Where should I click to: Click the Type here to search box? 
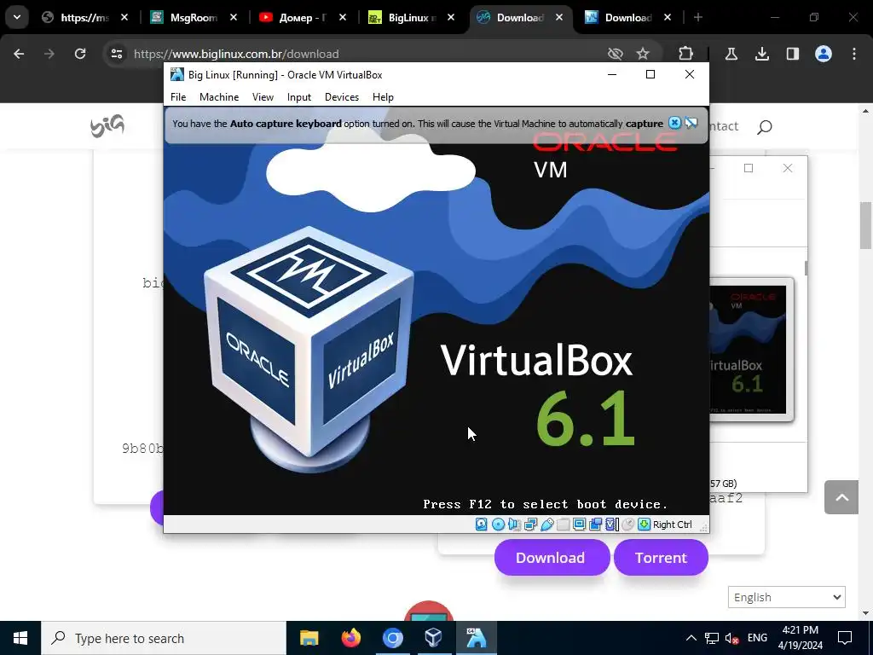[x=164, y=638]
